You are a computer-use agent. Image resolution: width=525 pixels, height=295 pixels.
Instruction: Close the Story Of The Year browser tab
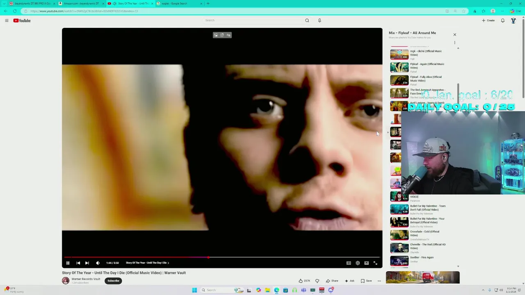152,3
